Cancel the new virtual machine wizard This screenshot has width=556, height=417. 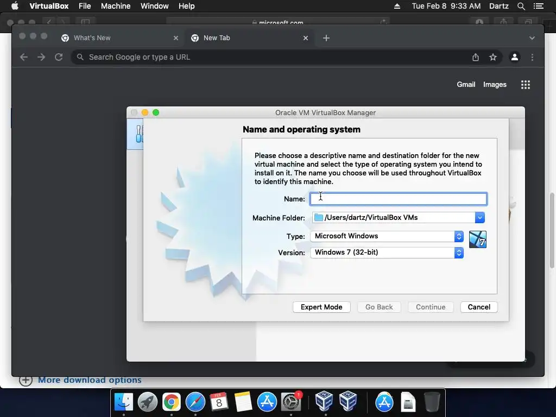pos(479,307)
